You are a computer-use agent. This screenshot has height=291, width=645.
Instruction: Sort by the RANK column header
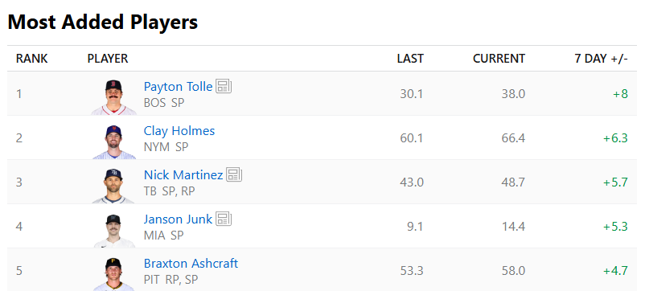click(31, 59)
